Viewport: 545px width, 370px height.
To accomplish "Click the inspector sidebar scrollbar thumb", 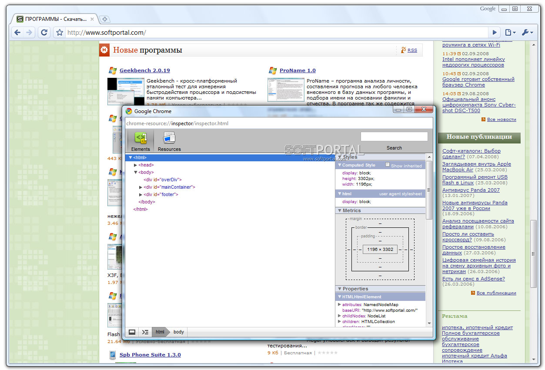I will point(429,190).
